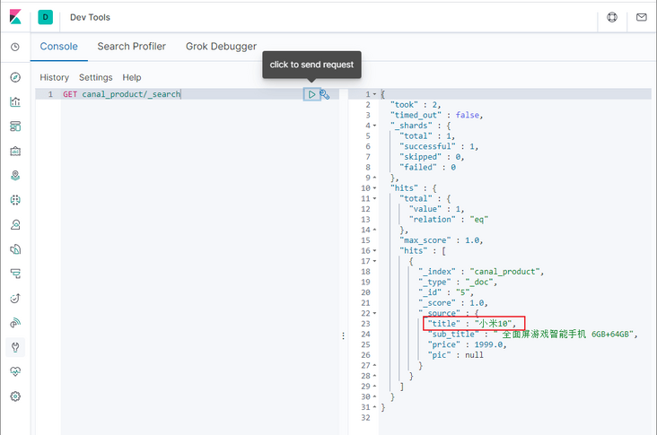
Task: Open Recently viewed clock icon in sidebar
Action: 15,47
